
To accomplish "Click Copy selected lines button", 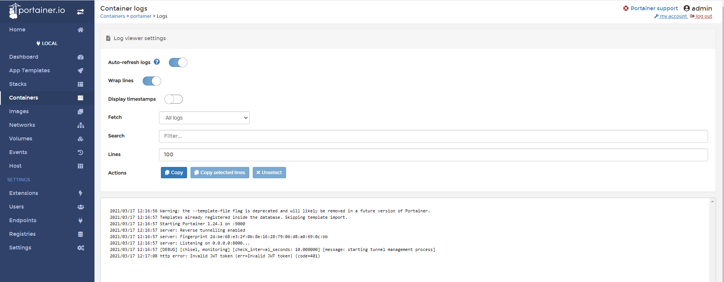I will click(x=220, y=173).
